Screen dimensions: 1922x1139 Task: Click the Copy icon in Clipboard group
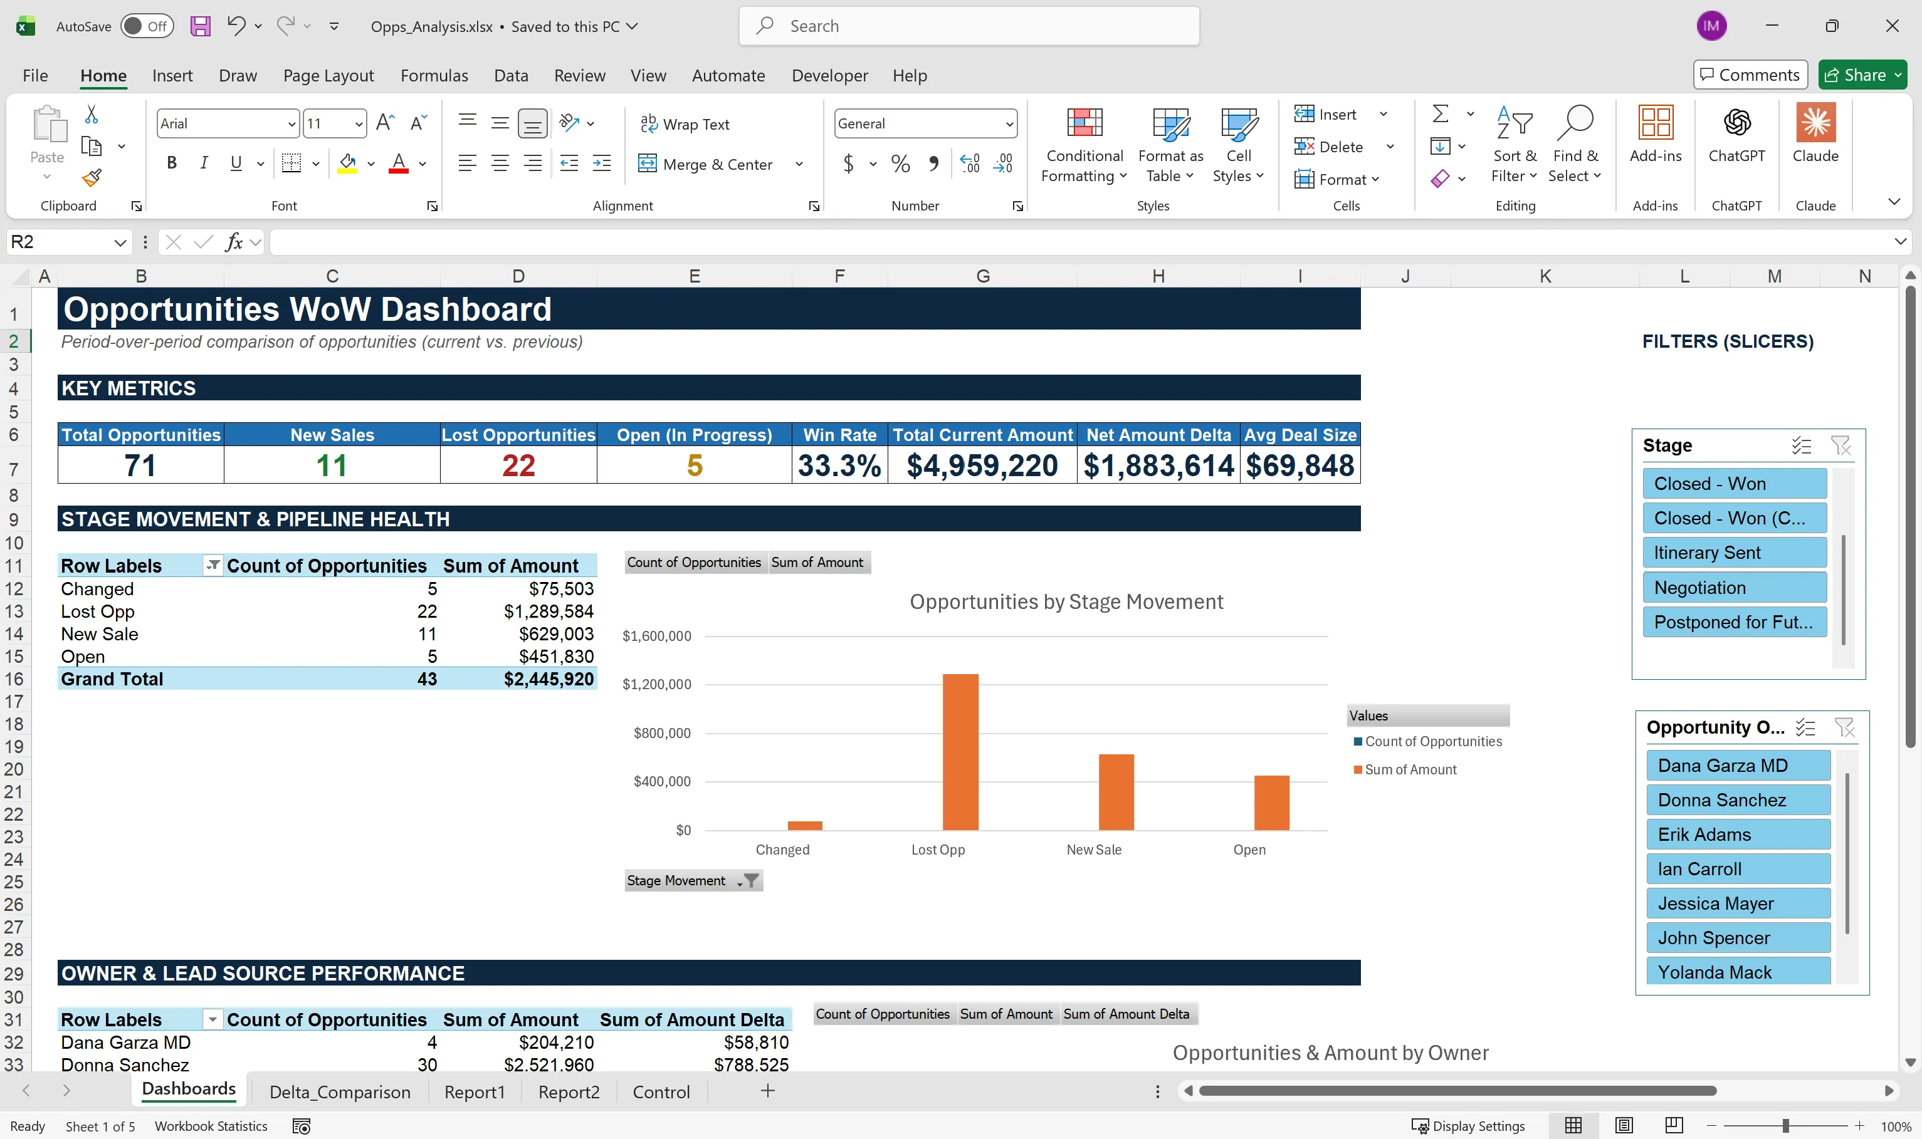(92, 146)
